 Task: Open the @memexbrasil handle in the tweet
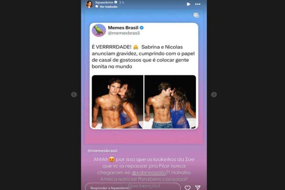124,33
